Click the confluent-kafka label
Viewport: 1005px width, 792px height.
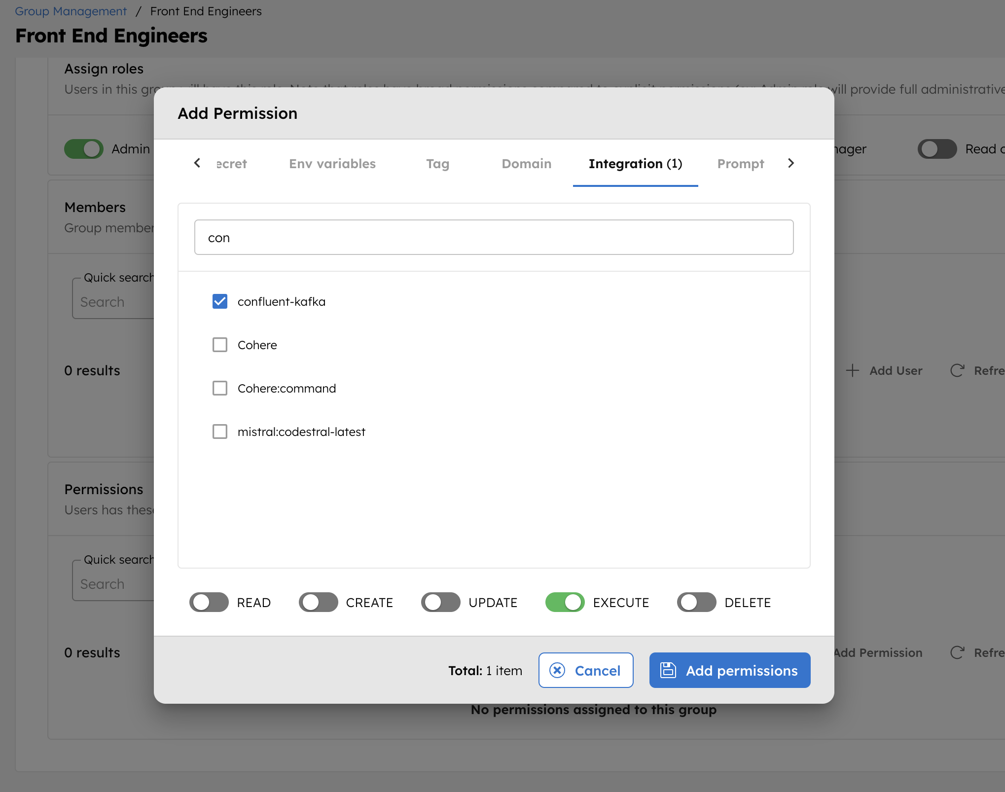(282, 301)
